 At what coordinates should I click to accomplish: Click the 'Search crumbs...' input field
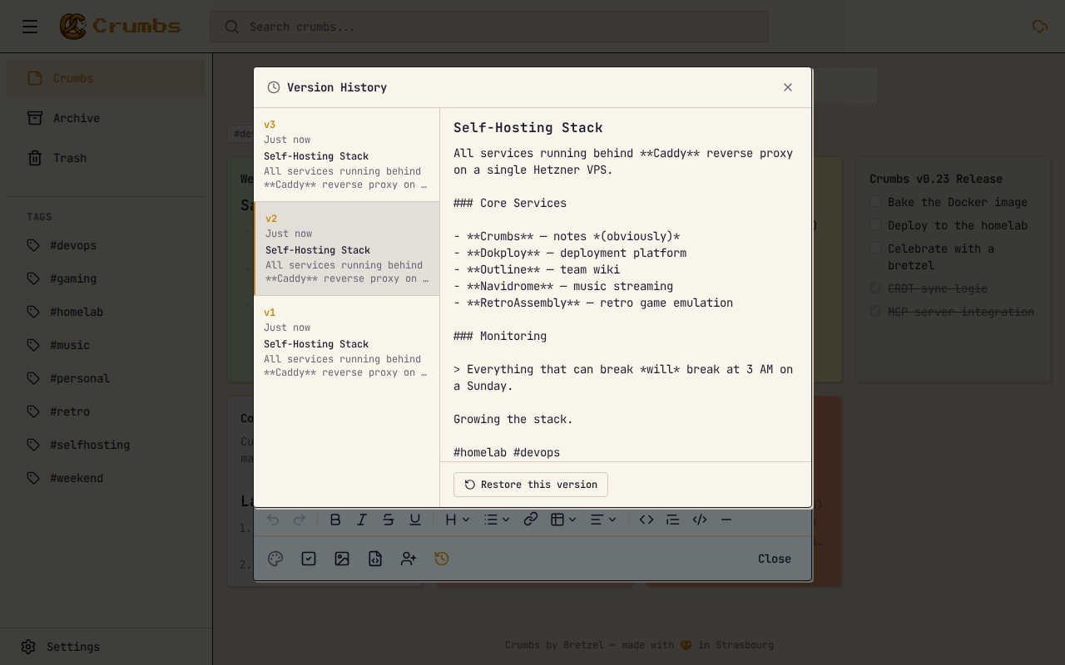(489, 27)
